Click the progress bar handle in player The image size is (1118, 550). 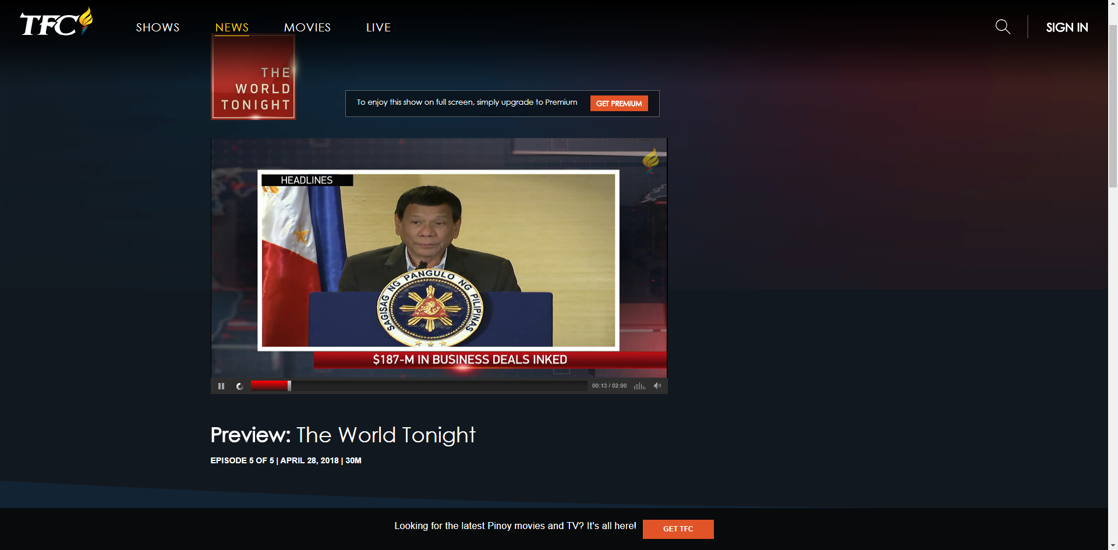tap(289, 386)
